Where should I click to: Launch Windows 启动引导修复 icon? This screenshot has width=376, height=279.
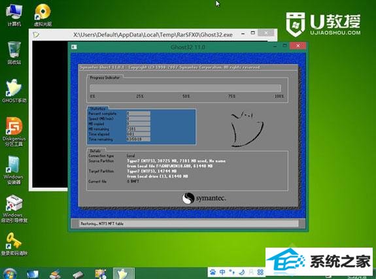[x=14, y=208]
